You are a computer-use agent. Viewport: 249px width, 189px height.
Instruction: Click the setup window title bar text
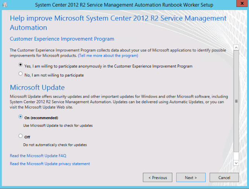point(124,5)
